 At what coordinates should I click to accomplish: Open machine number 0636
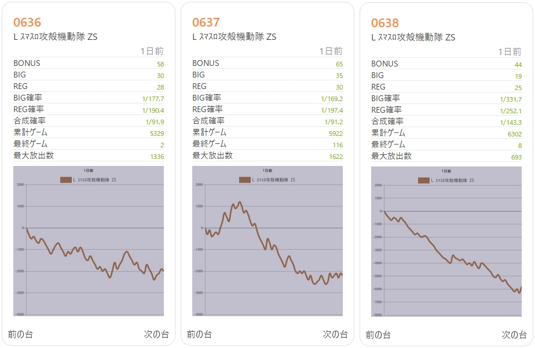coord(27,23)
